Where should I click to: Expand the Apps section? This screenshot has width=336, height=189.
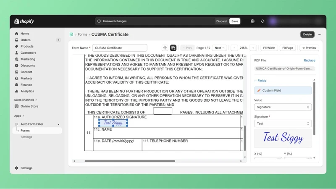[19, 116]
